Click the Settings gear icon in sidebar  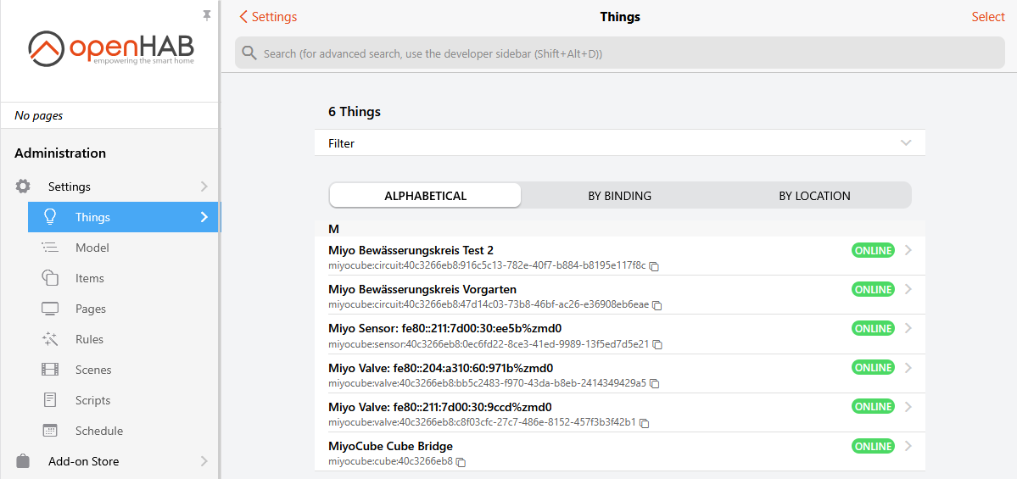[23, 187]
